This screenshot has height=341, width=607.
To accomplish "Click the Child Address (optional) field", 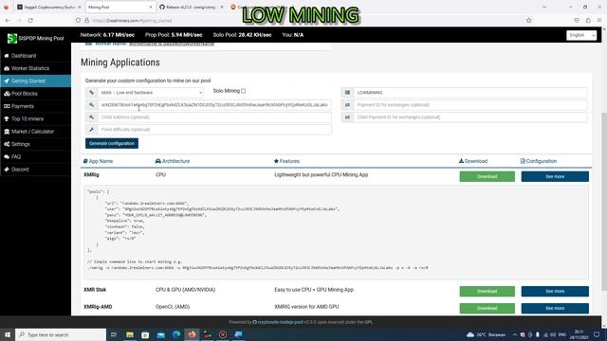I will 214,117.
